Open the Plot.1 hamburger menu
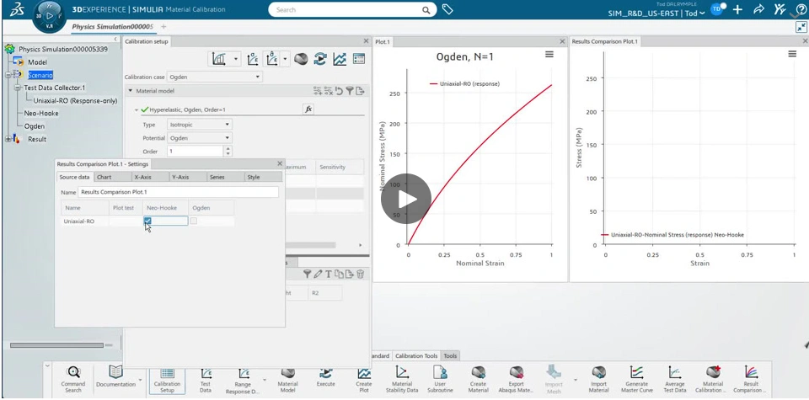 click(549, 54)
